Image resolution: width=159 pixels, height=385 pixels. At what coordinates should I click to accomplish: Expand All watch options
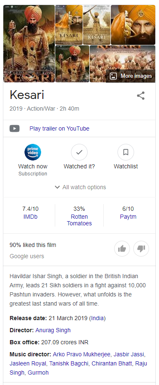(81, 187)
